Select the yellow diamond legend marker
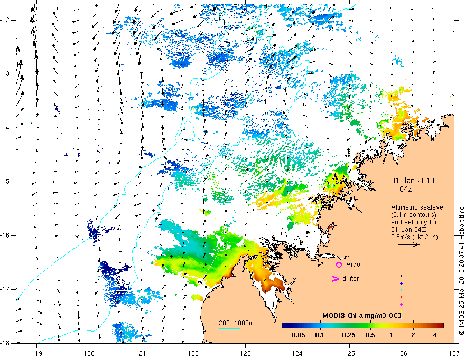 click(x=401, y=311)
